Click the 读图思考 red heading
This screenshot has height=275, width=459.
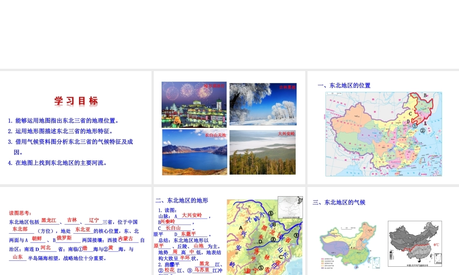tap(20, 213)
